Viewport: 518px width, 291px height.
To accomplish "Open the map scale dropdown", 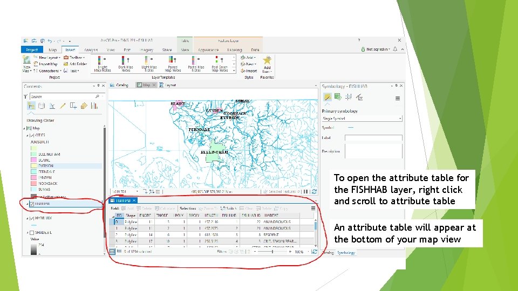I will point(137,191).
